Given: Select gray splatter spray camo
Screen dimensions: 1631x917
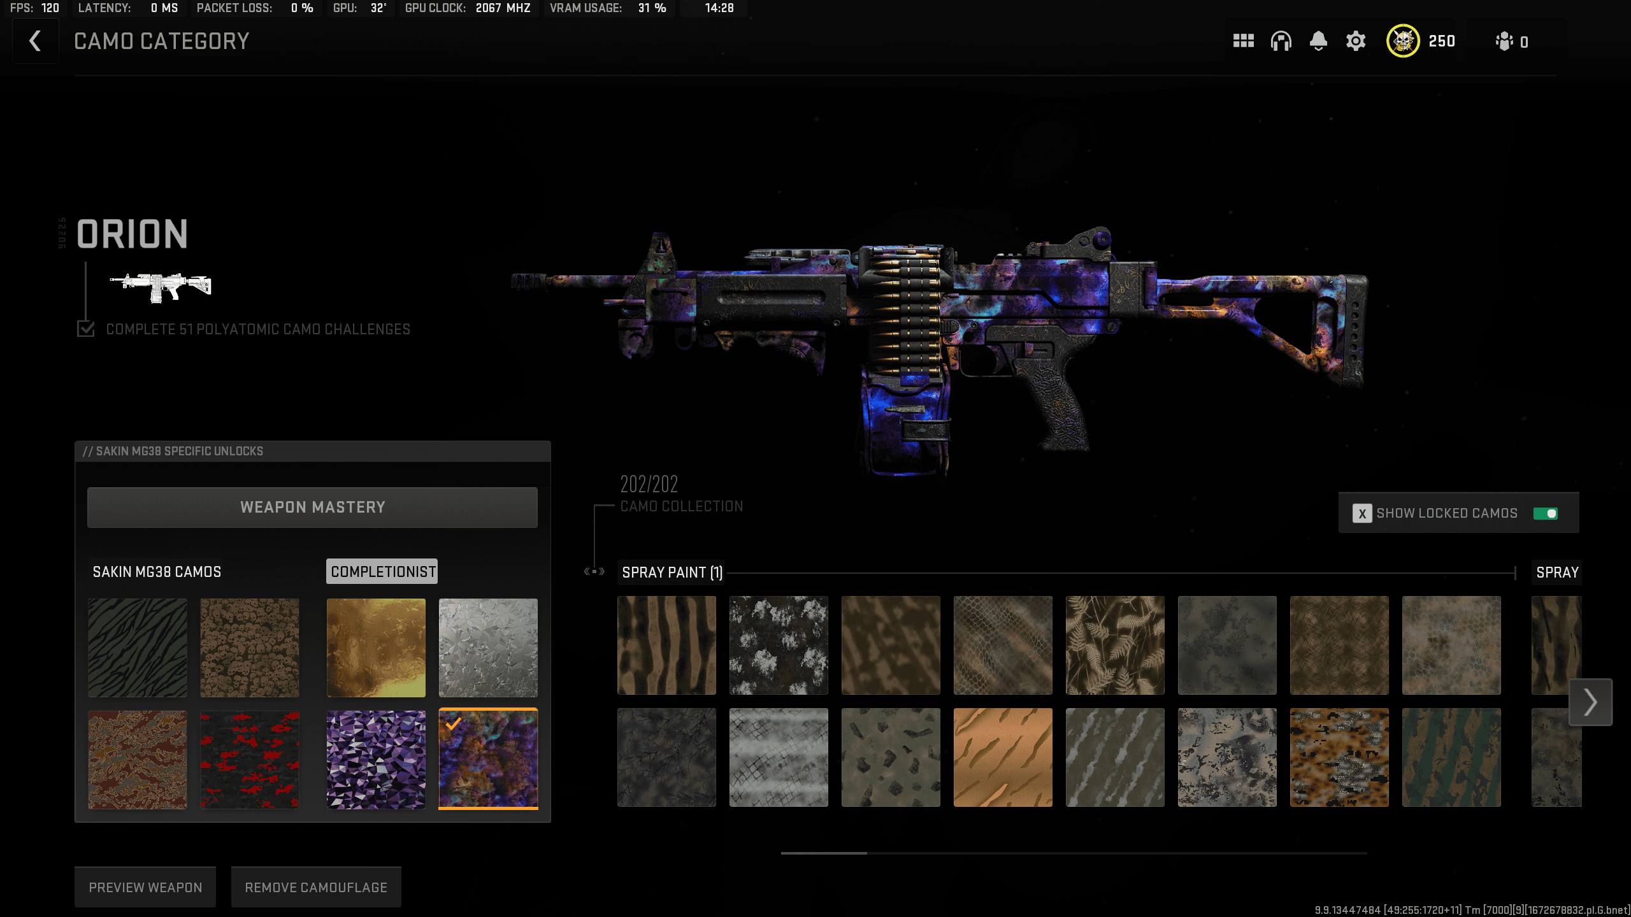Looking at the screenshot, I should [1227, 757].
